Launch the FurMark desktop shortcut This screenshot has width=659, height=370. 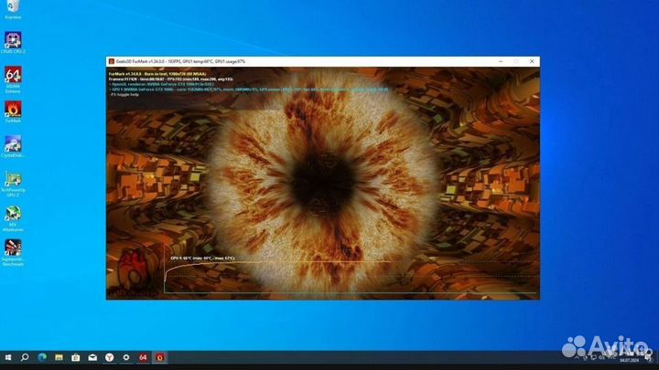coord(13,109)
